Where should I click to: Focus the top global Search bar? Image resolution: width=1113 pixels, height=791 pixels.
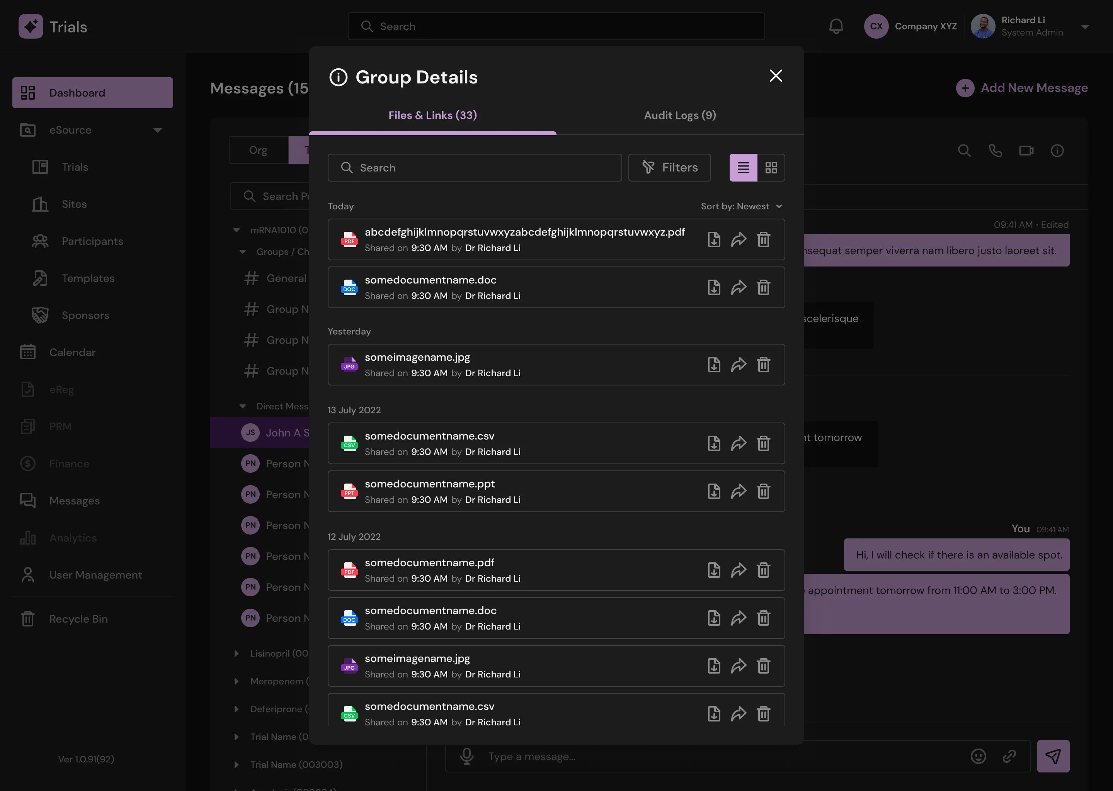click(x=556, y=26)
